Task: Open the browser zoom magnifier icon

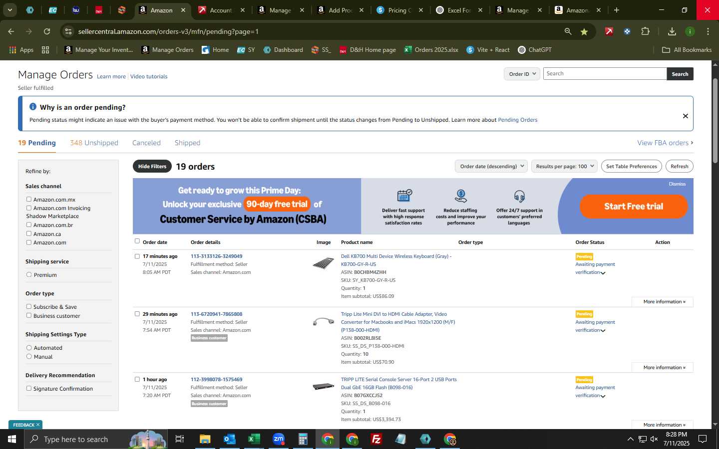Action: pyautogui.click(x=568, y=31)
